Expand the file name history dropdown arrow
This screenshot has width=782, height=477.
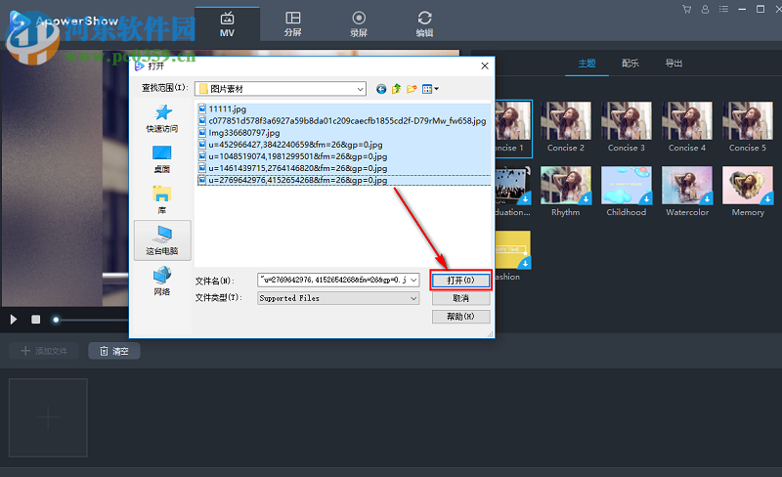(413, 280)
